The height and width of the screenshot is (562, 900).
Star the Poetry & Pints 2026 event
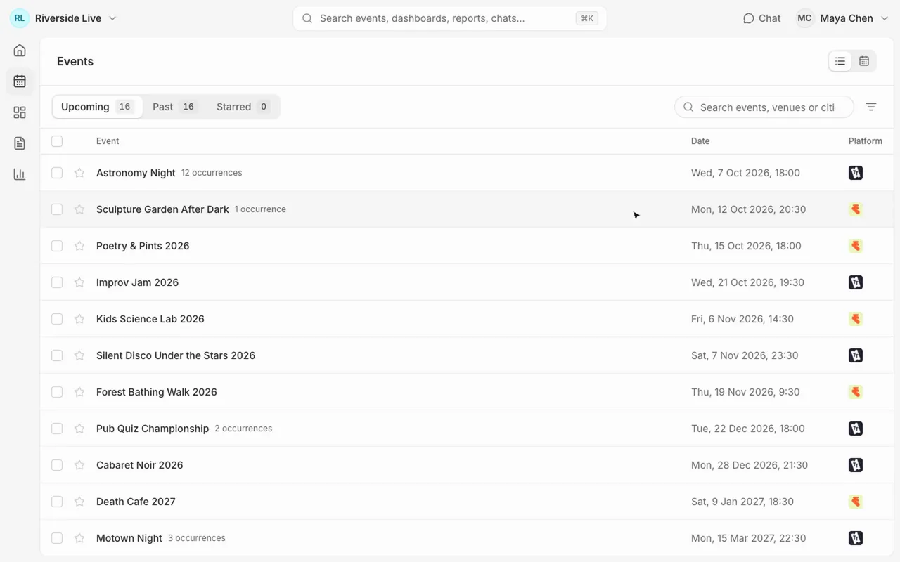(x=79, y=246)
